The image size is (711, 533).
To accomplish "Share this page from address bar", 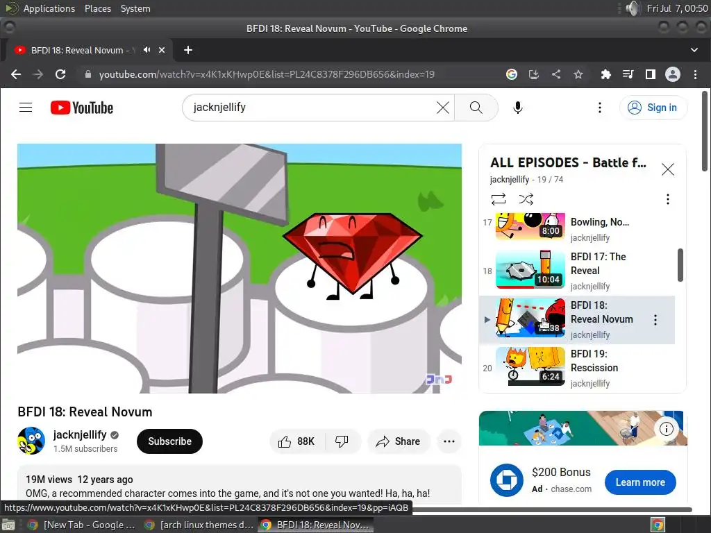I will tap(556, 74).
